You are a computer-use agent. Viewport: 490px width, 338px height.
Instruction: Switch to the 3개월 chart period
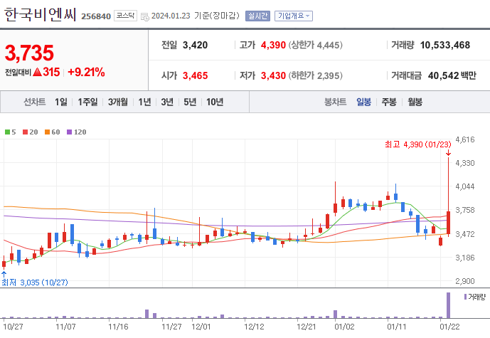tap(118, 102)
